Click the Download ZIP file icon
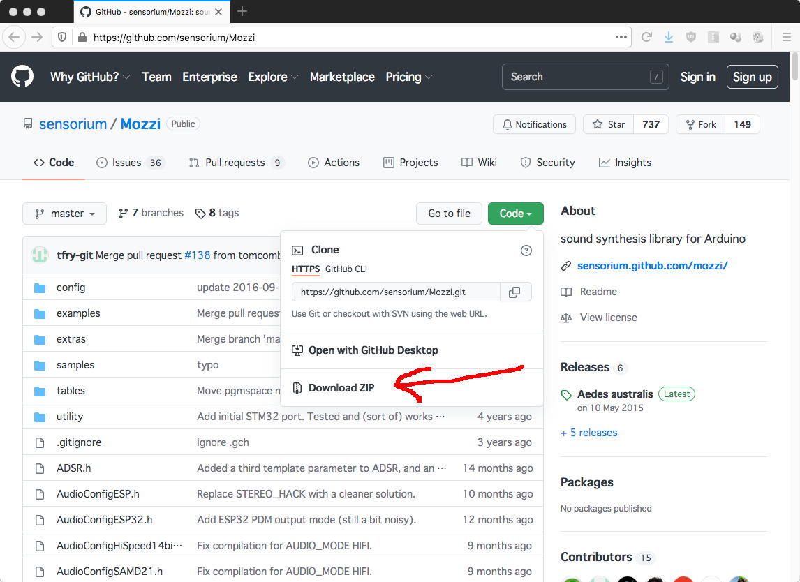This screenshot has width=800, height=582. click(297, 388)
